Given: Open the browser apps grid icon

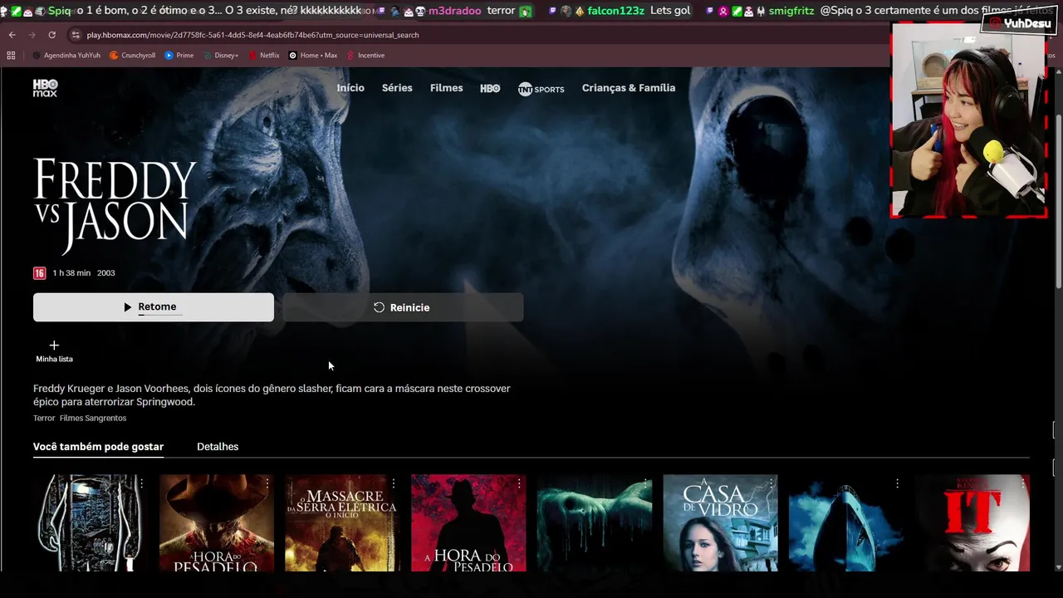Looking at the screenshot, I should click(11, 56).
